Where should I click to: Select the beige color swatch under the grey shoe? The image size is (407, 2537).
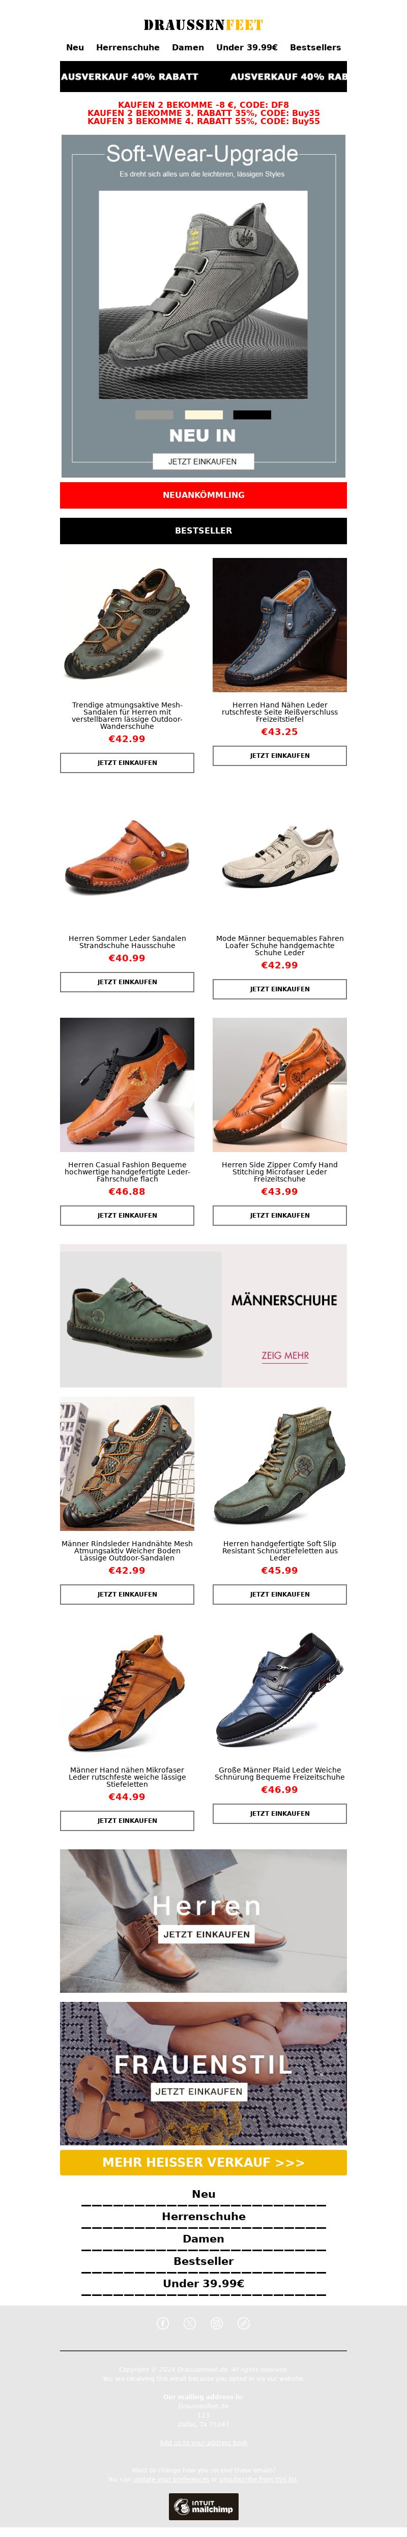click(204, 415)
